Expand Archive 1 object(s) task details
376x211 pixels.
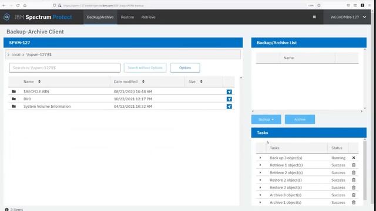click(260, 202)
